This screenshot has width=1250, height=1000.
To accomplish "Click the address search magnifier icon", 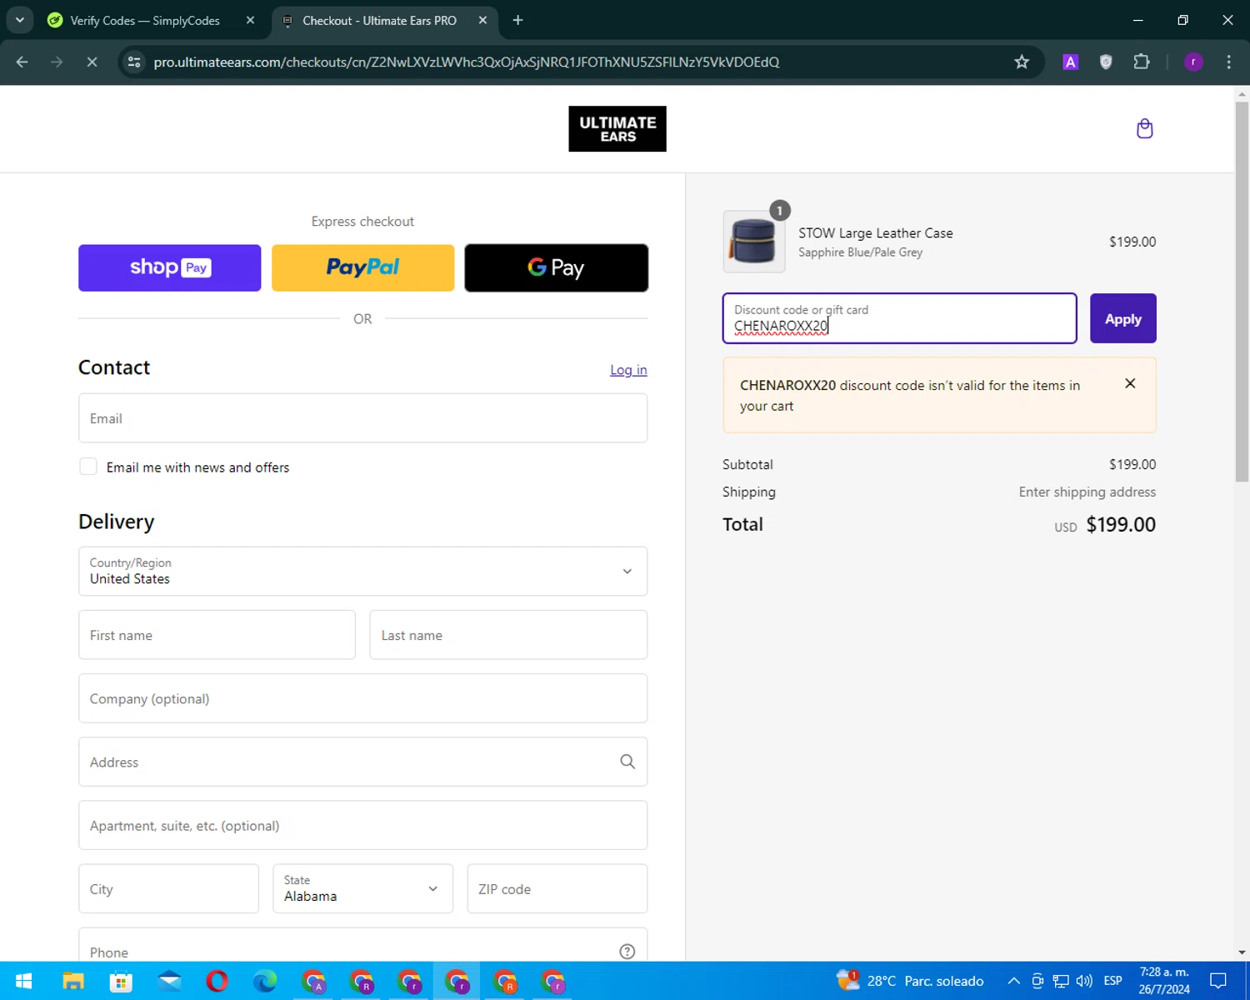I will pos(627,762).
